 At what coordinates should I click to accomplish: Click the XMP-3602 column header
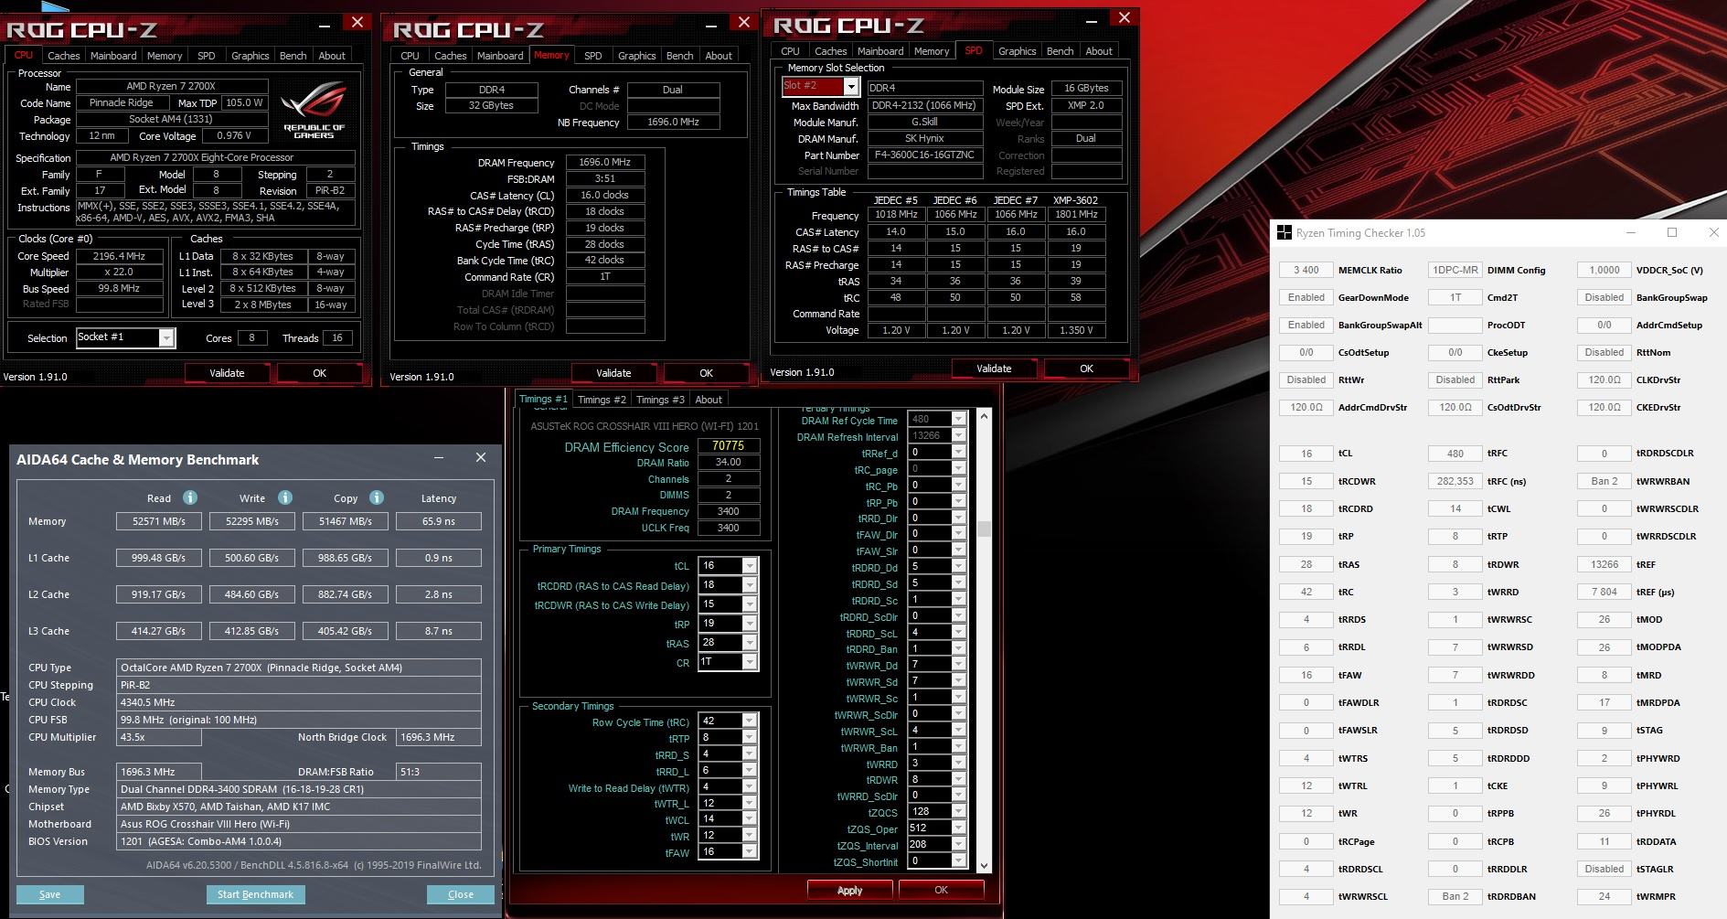tap(1076, 200)
